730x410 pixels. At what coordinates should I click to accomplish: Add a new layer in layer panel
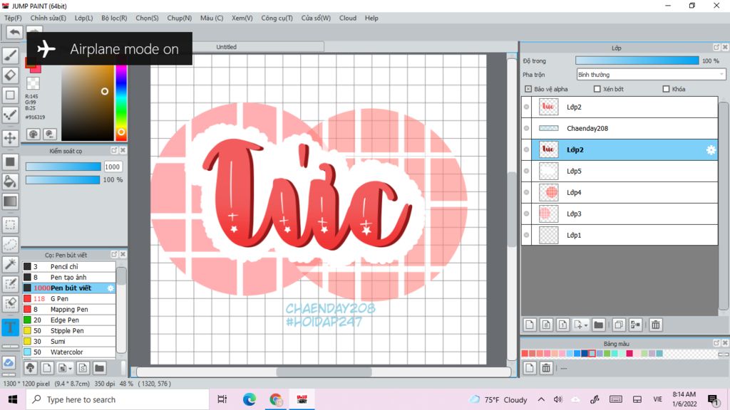tap(530, 325)
